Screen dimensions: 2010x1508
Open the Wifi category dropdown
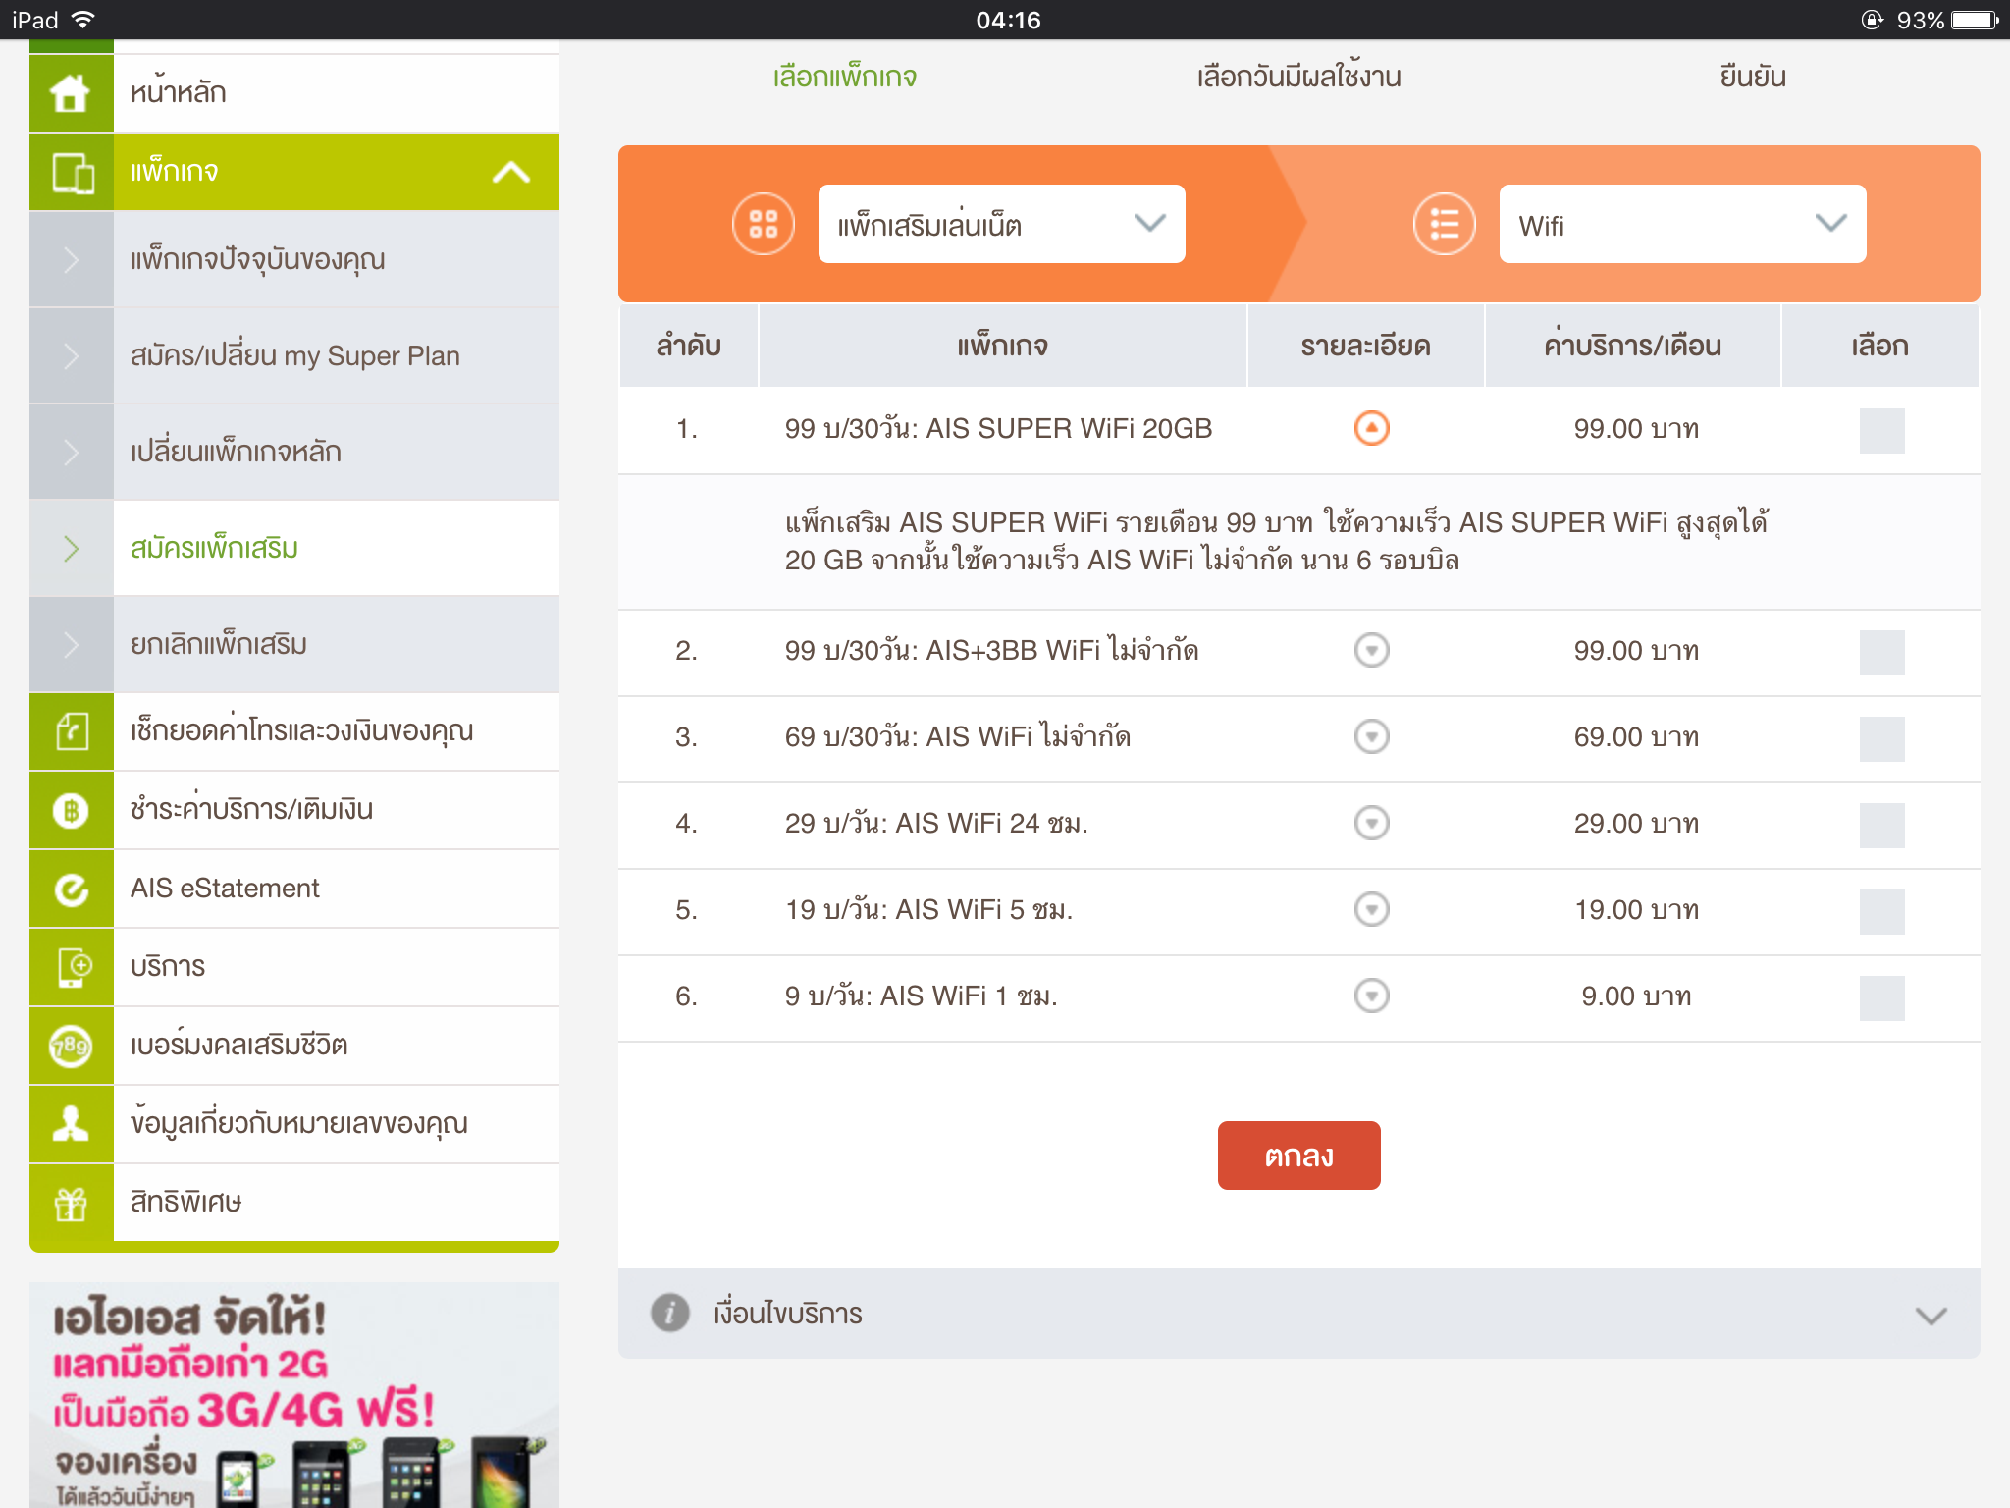(1681, 224)
